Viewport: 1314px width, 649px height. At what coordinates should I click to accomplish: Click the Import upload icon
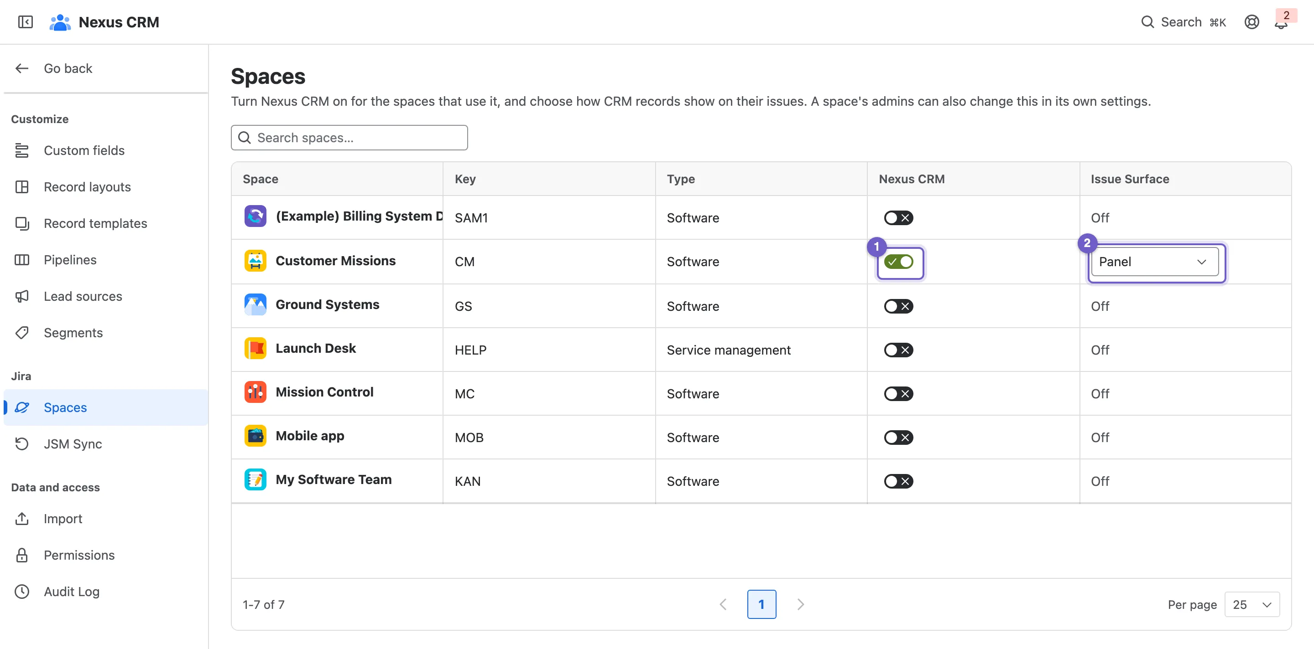coord(22,519)
